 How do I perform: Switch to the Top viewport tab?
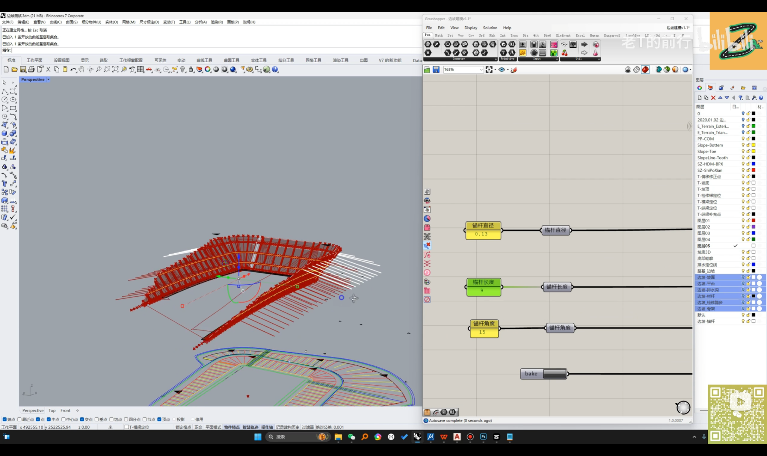point(52,410)
